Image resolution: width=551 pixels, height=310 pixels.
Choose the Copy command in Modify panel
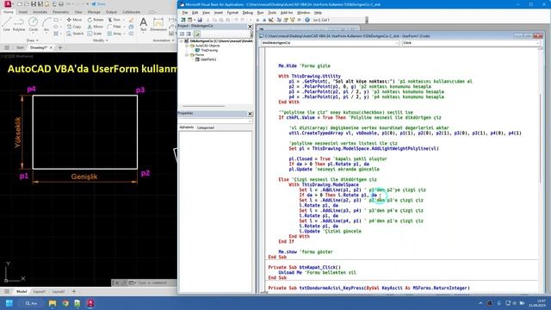[74, 27]
